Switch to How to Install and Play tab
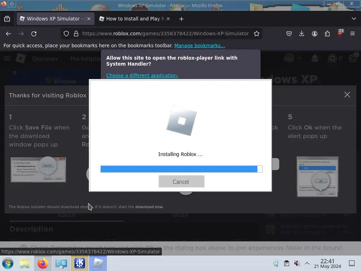 click(135, 19)
